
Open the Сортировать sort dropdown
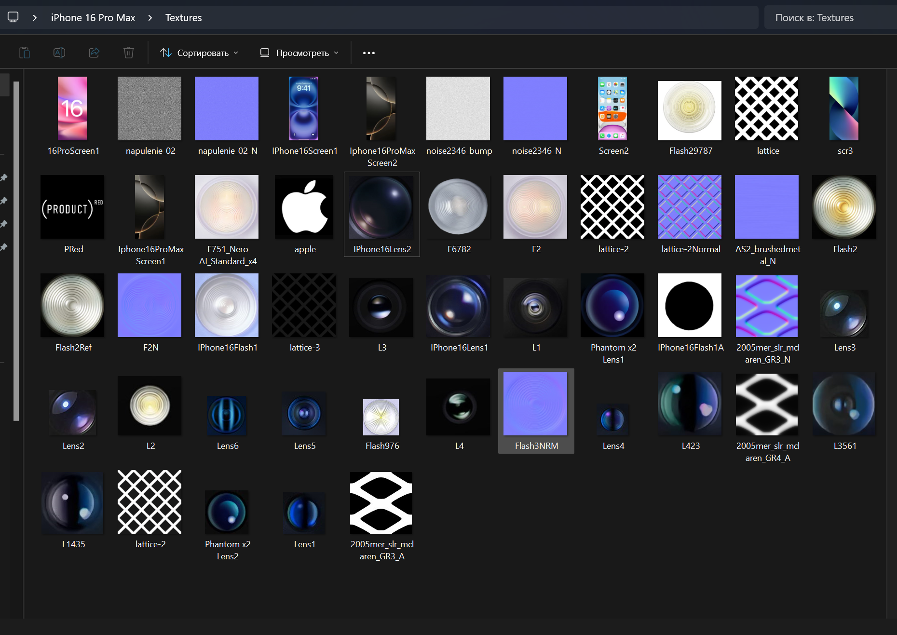tap(199, 53)
